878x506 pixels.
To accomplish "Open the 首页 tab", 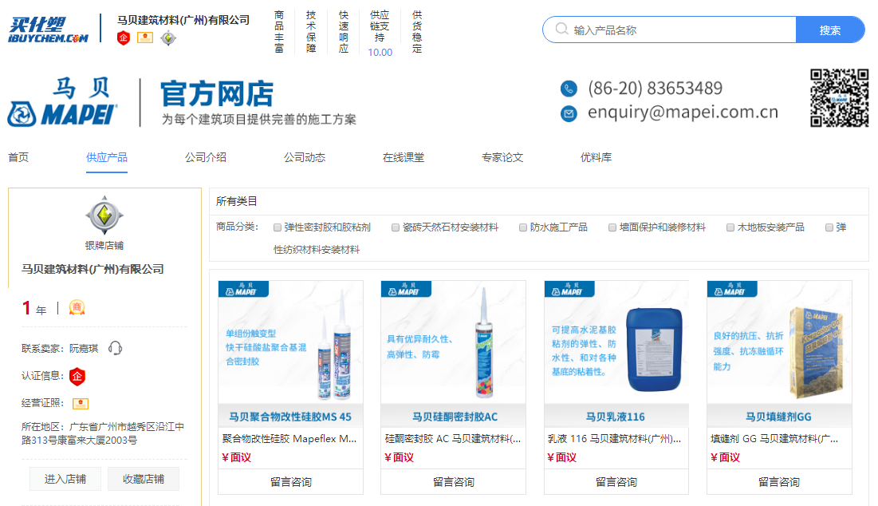I will click(18, 157).
